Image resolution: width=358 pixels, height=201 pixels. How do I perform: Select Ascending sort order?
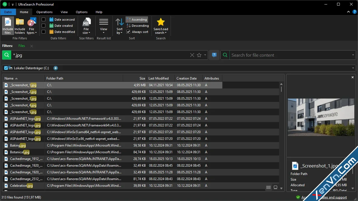pos(137,20)
